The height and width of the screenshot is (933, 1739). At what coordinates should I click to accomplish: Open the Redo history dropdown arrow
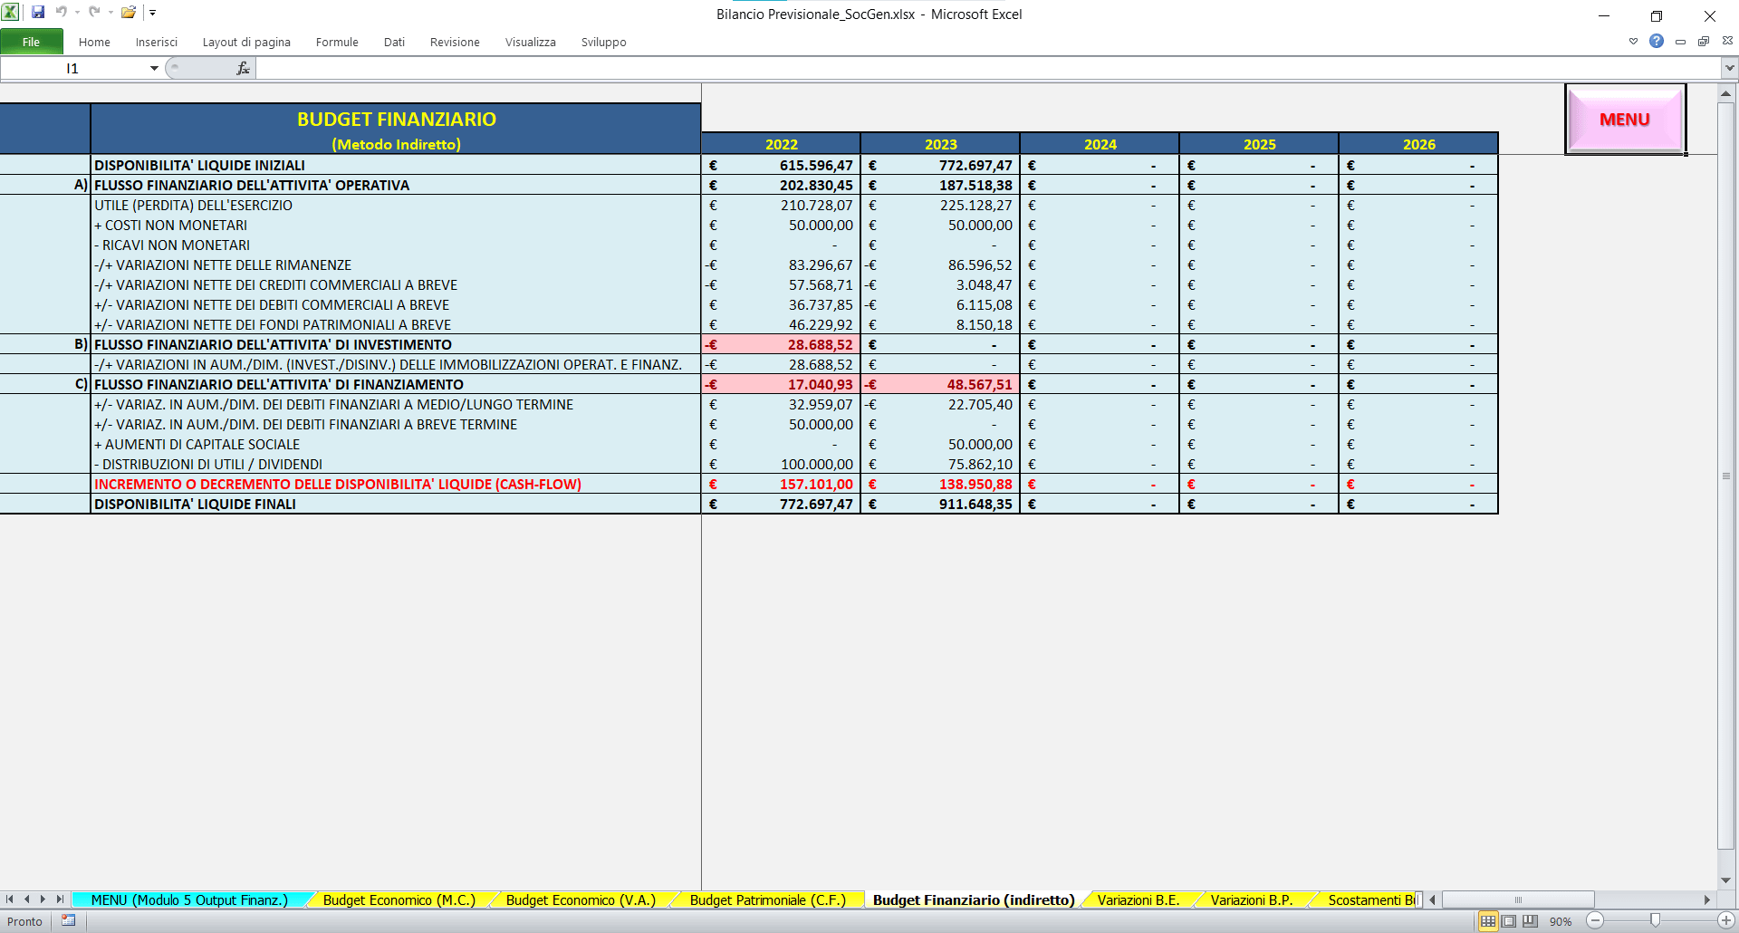pos(110,13)
